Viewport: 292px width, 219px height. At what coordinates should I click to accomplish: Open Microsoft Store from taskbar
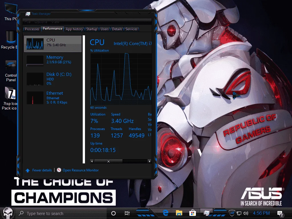pos(192,213)
